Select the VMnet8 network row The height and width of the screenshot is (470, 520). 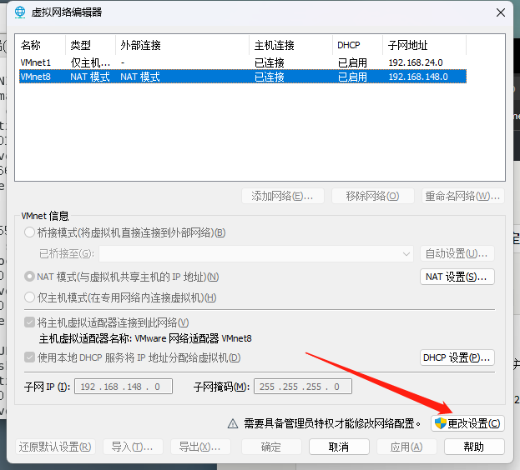pyautogui.click(x=243, y=77)
